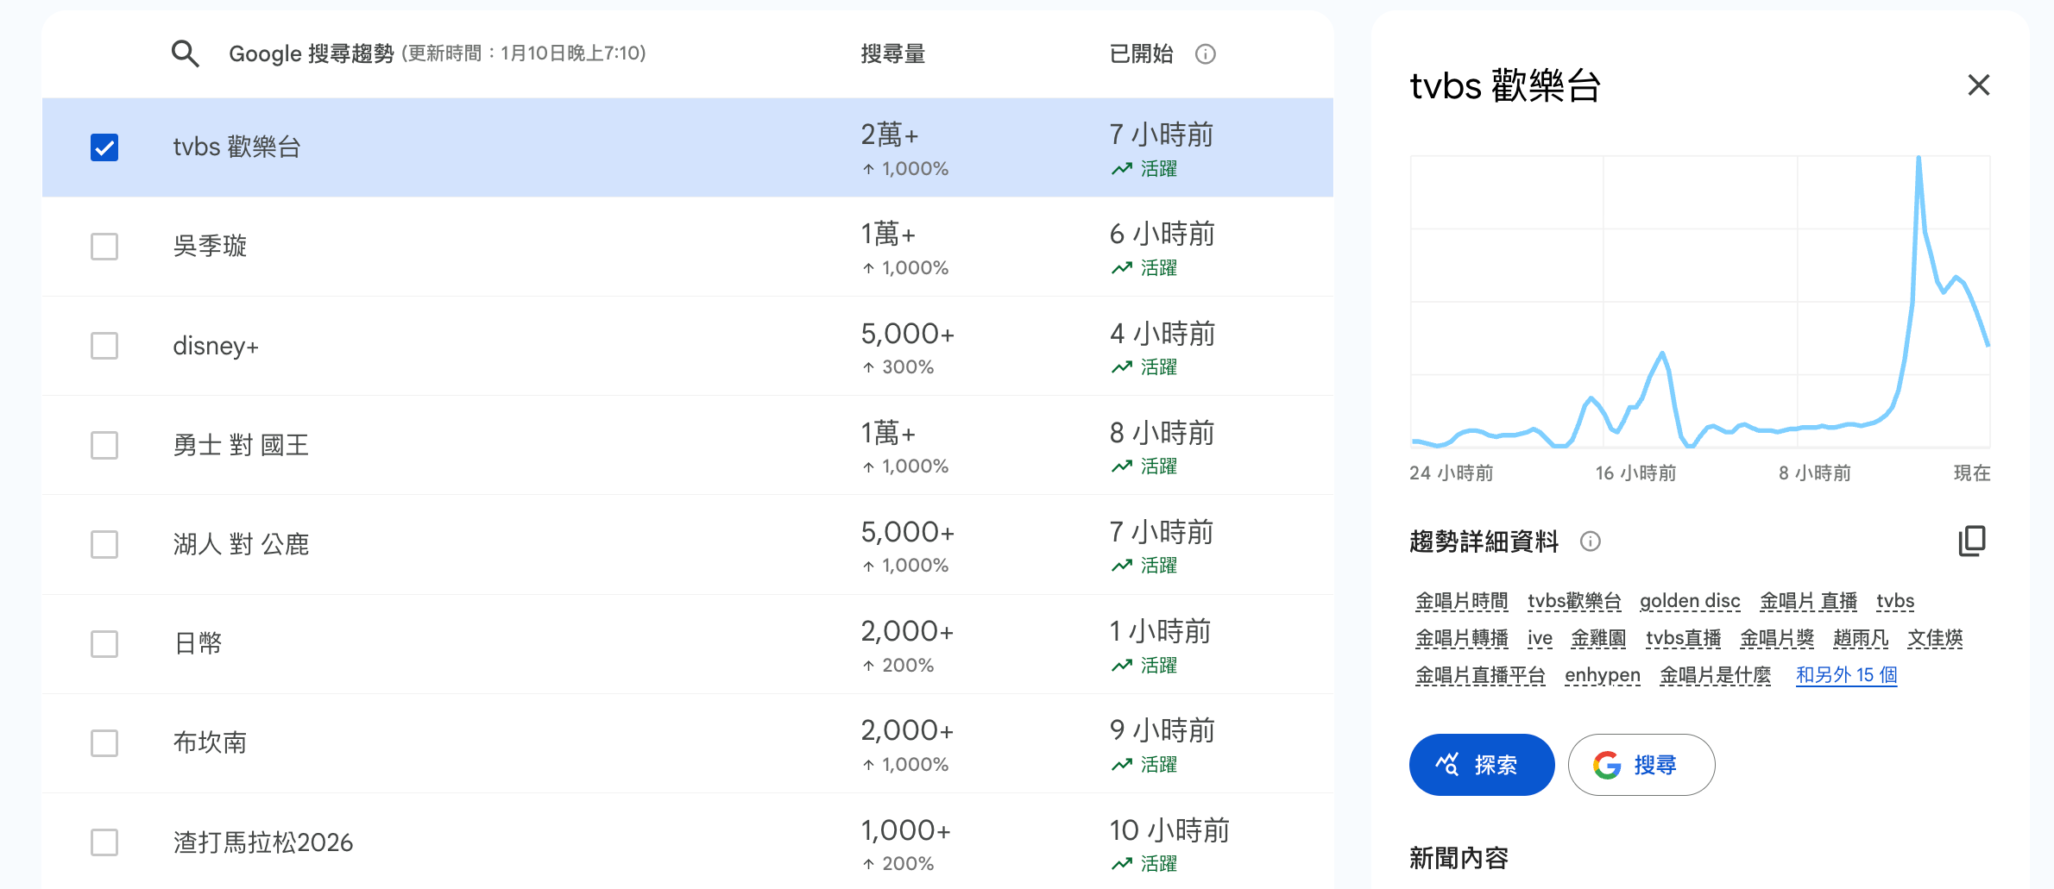Screen dimensions: 2054x889
Task: Check the 吳季璇 checkbox
Action: (104, 247)
